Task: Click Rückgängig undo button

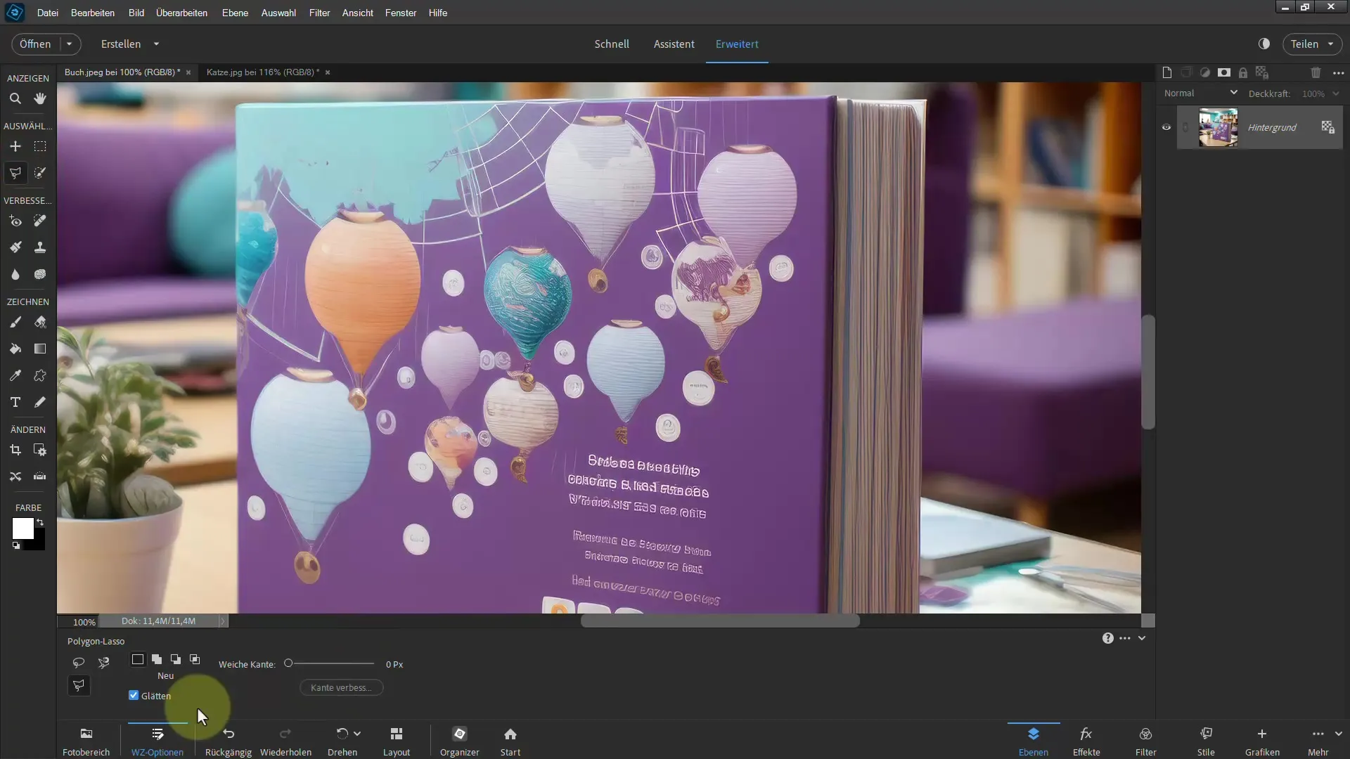Action: [x=229, y=741]
